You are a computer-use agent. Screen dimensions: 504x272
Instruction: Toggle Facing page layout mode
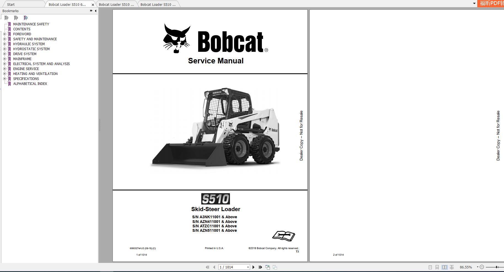[x=444, y=267]
